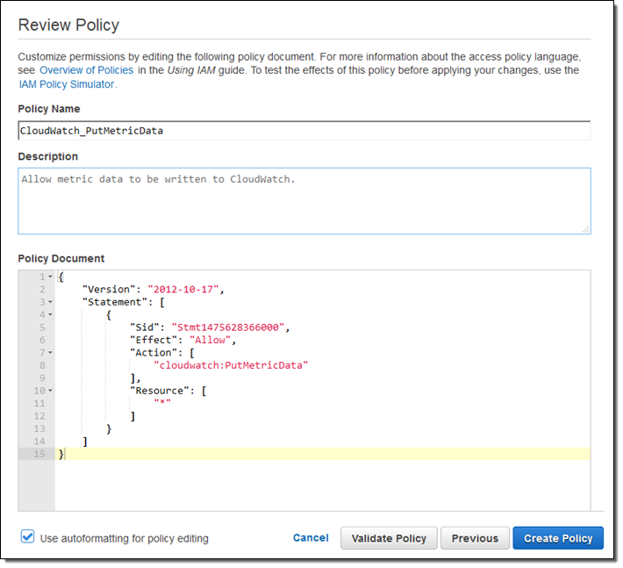Viewport: 623px width, 568px height.
Task: Collapse the Action array fold arrow
Action: 50,352
